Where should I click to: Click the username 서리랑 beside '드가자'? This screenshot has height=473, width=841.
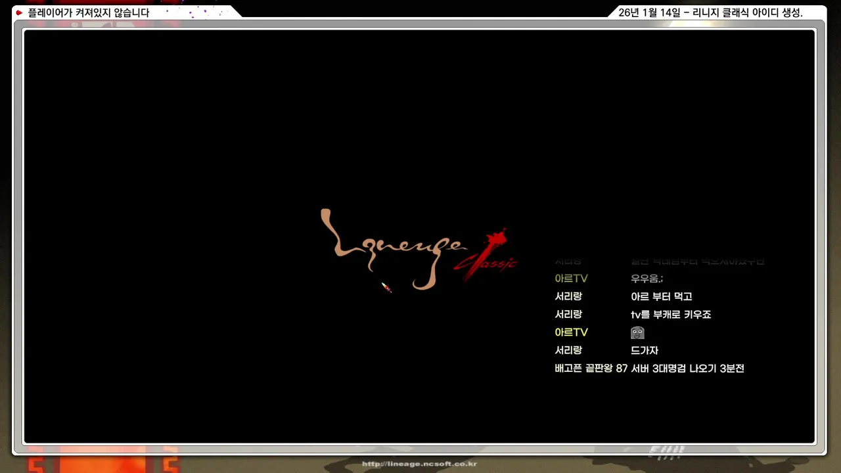(568, 350)
